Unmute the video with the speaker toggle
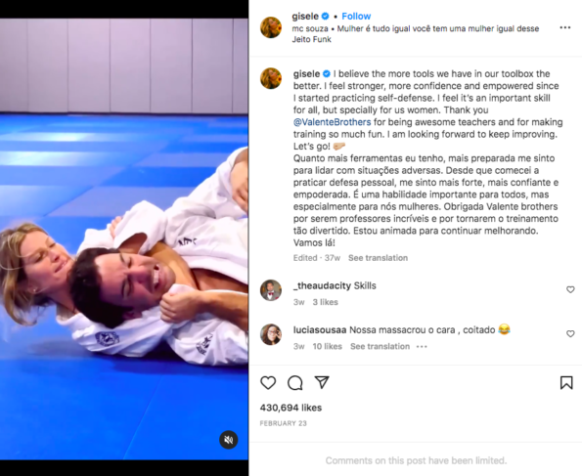The image size is (582, 476). (229, 440)
